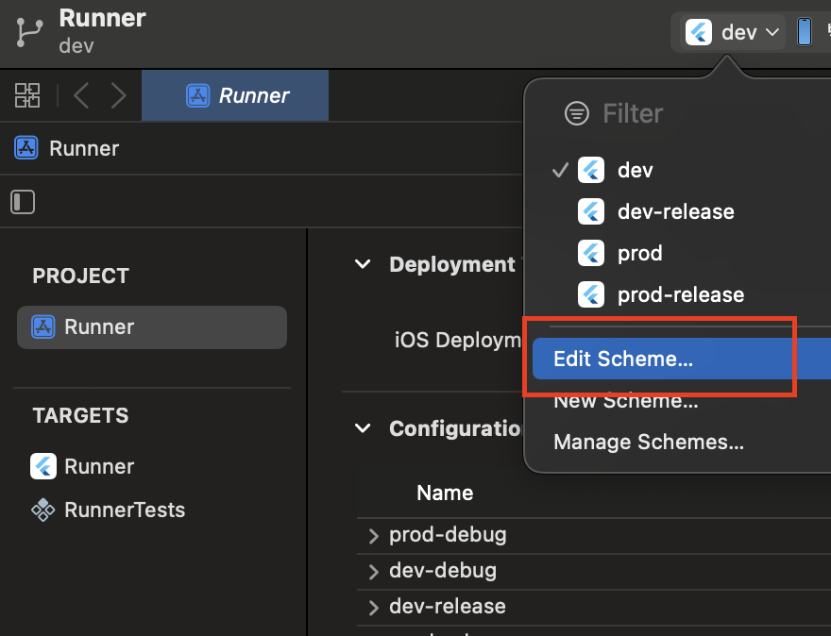
Task: Click the Name column header
Action: click(x=445, y=493)
